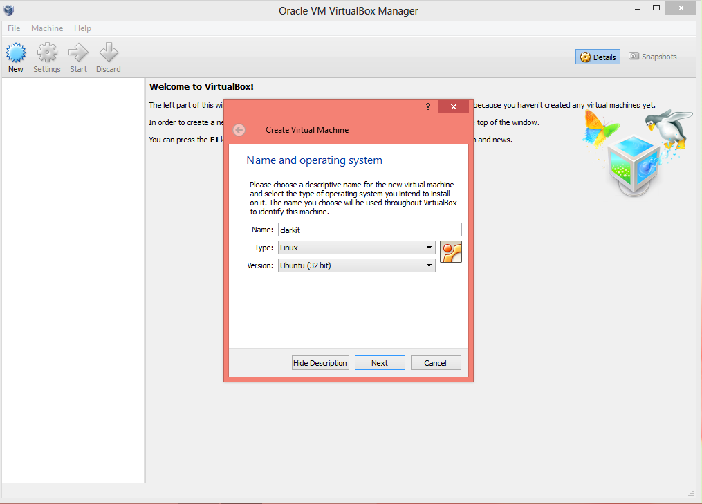Open the Version dropdown showing Ubuntu (32 bit)
Screen dimensions: 702x504
[x=356, y=265]
